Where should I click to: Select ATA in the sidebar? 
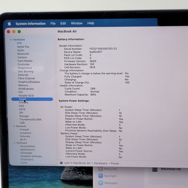[19, 43]
